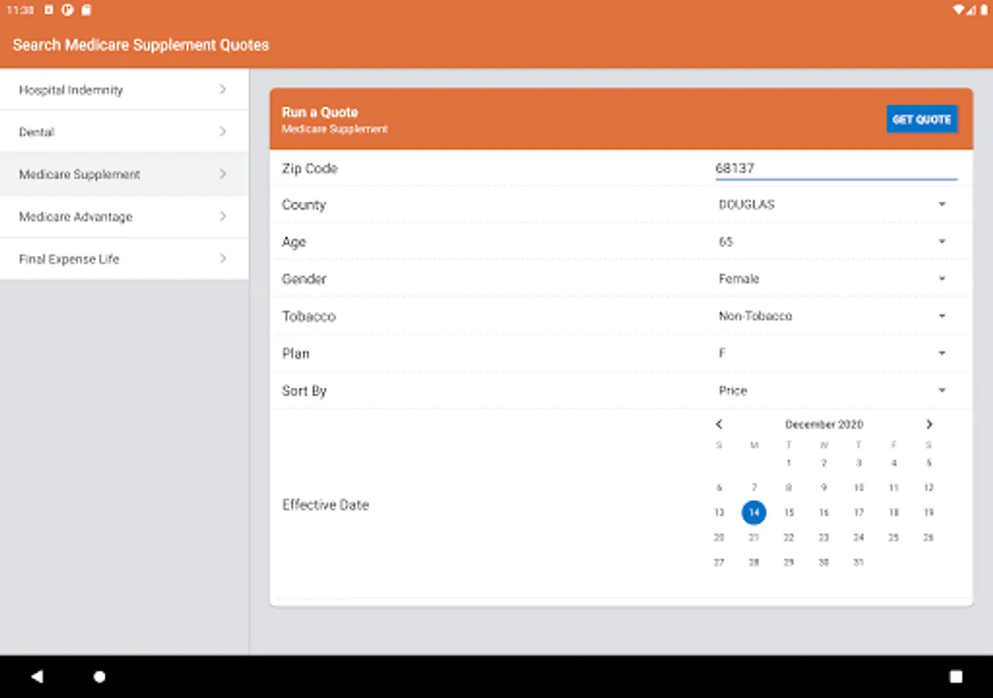The width and height of the screenshot is (993, 698).
Task: Select December 14 highlighted date
Action: [754, 513]
